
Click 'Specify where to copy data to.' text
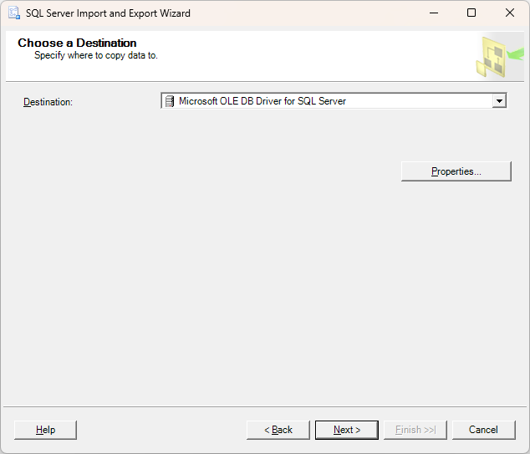(96, 55)
